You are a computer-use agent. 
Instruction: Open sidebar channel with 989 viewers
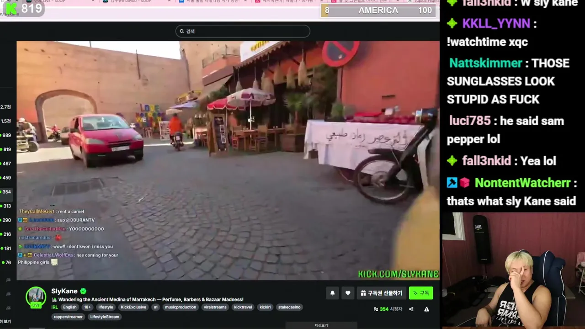coord(5,135)
